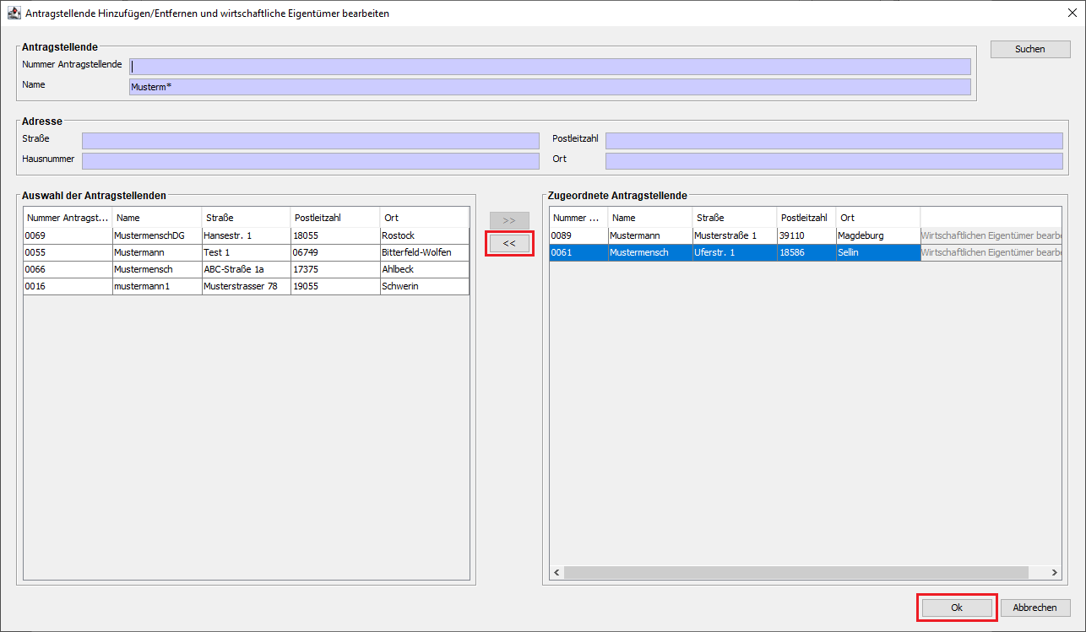Click the Hansestr. 1 cell
The image size is (1086, 632).
coord(247,236)
